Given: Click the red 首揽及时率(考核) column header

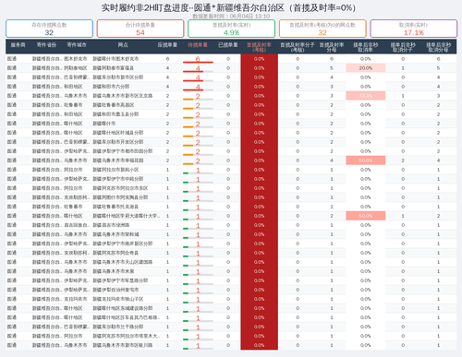Looking at the screenshot, I should (259, 47).
